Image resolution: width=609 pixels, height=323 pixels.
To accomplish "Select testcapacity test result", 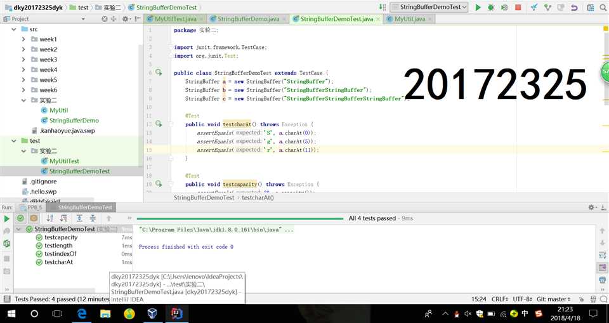I will point(61,237).
